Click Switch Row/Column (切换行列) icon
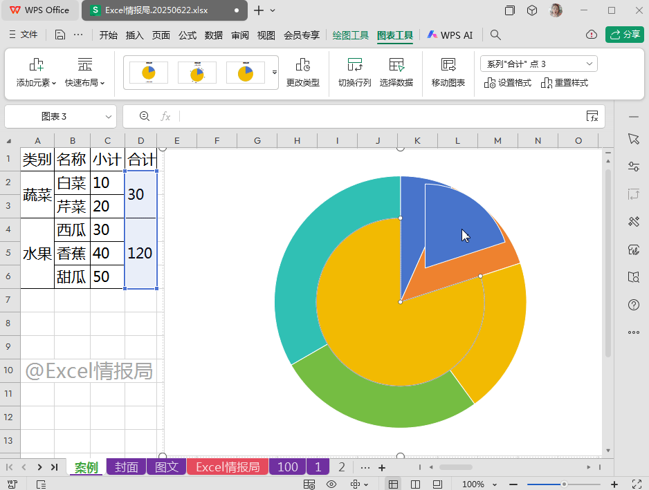 (x=354, y=66)
